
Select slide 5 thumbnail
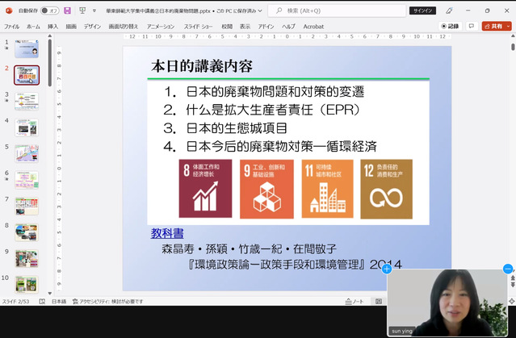(x=27, y=153)
